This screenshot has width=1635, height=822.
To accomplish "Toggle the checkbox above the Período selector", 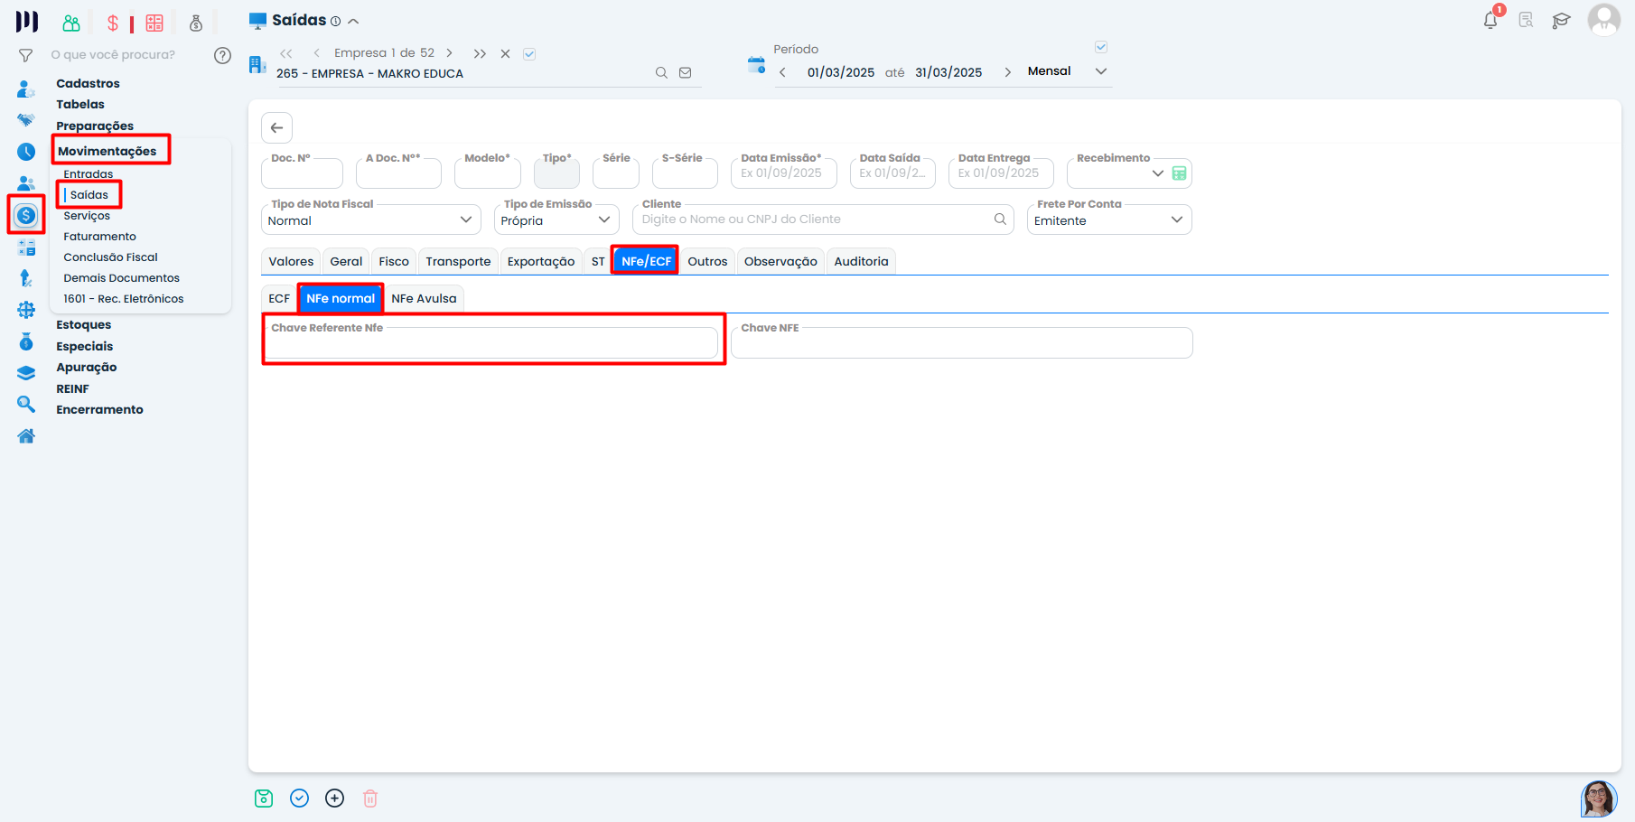I will 1101,47.
